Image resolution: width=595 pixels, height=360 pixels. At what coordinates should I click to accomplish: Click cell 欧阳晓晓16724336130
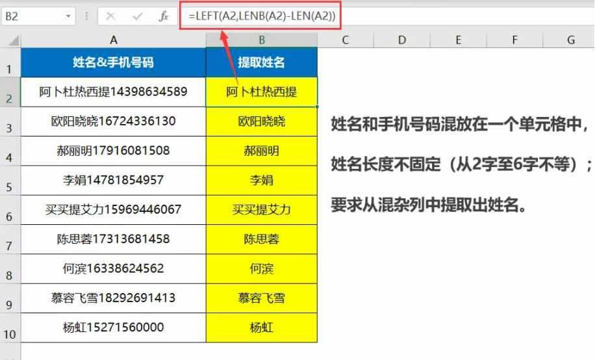coord(113,122)
